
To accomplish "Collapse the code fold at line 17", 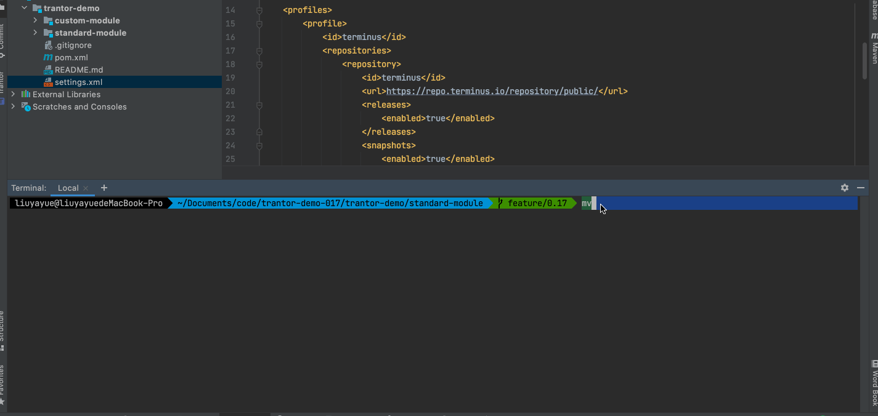I will [259, 50].
